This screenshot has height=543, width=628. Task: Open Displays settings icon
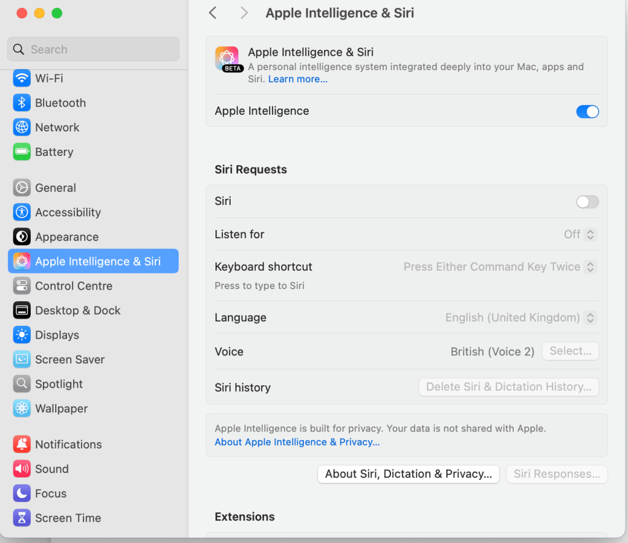(22, 335)
